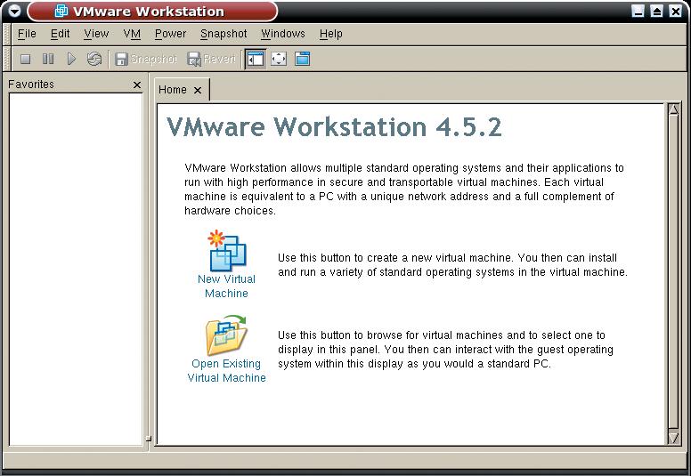Image resolution: width=691 pixels, height=476 pixels.
Task: Open the Open Existing Virtual Machine link text
Action: coord(226,371)
